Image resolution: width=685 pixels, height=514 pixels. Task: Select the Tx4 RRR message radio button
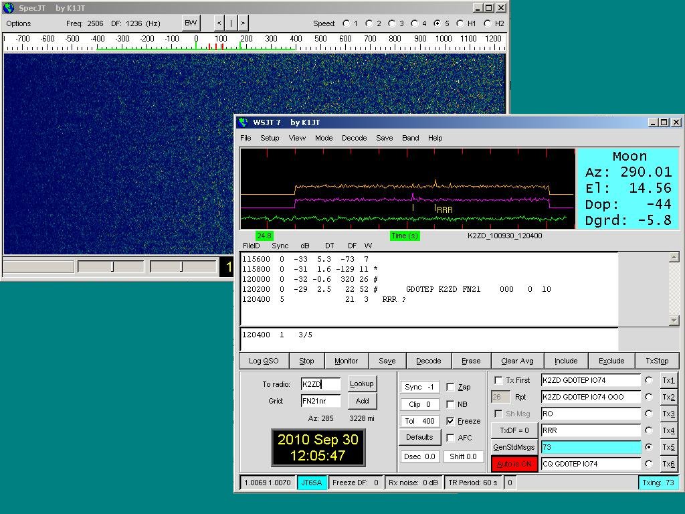coord(648,430)
